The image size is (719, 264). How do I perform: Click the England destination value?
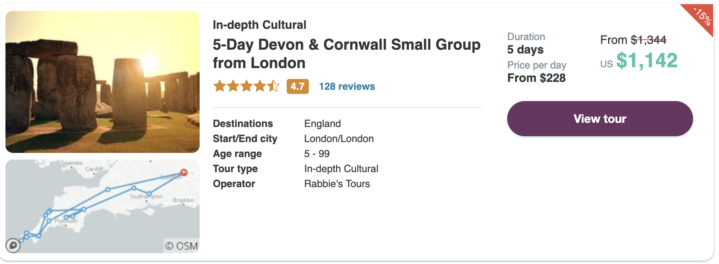[x=322, y=124]
